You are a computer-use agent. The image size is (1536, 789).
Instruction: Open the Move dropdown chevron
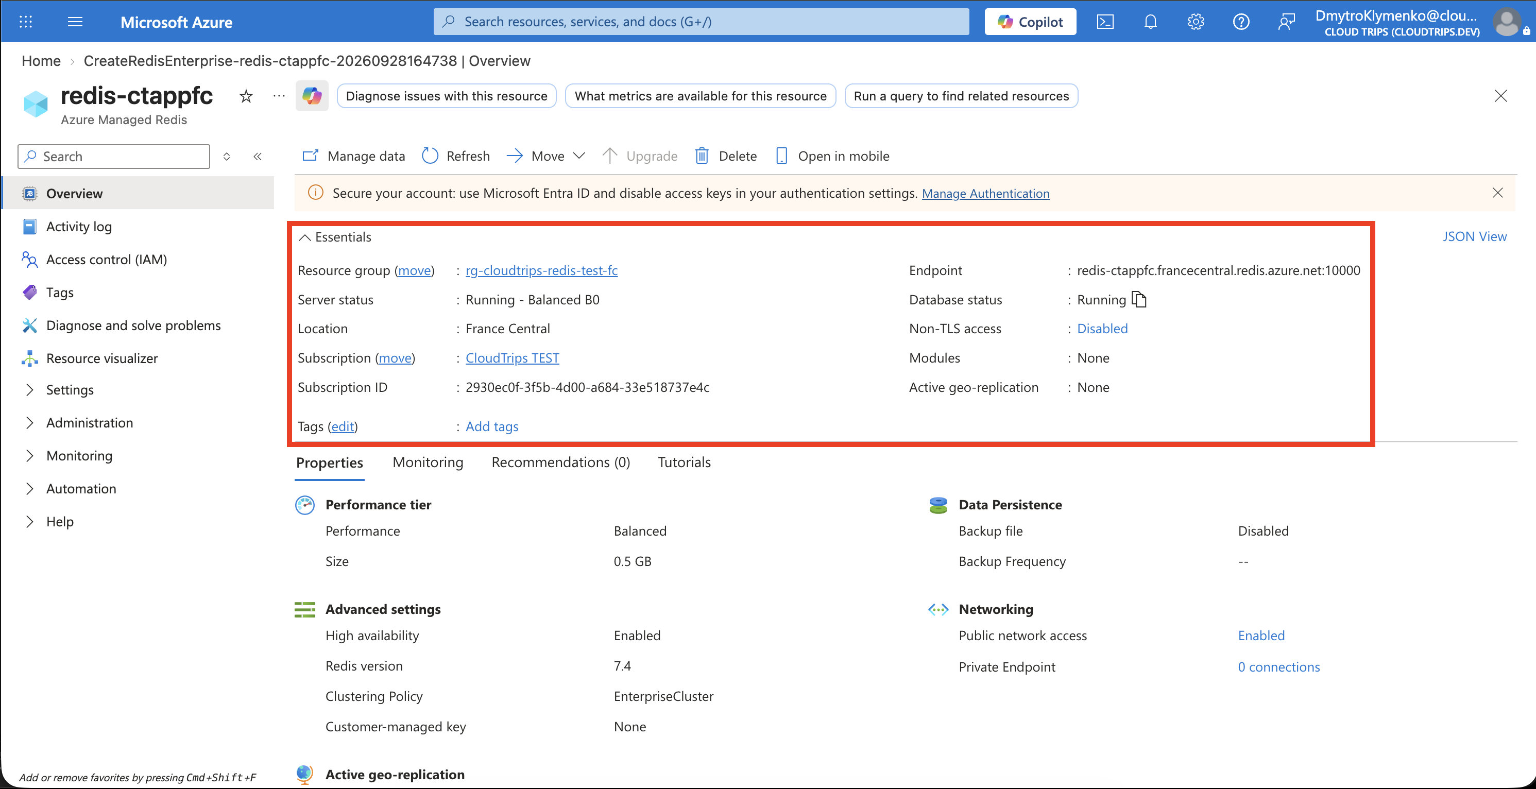(x=578, y=156)
